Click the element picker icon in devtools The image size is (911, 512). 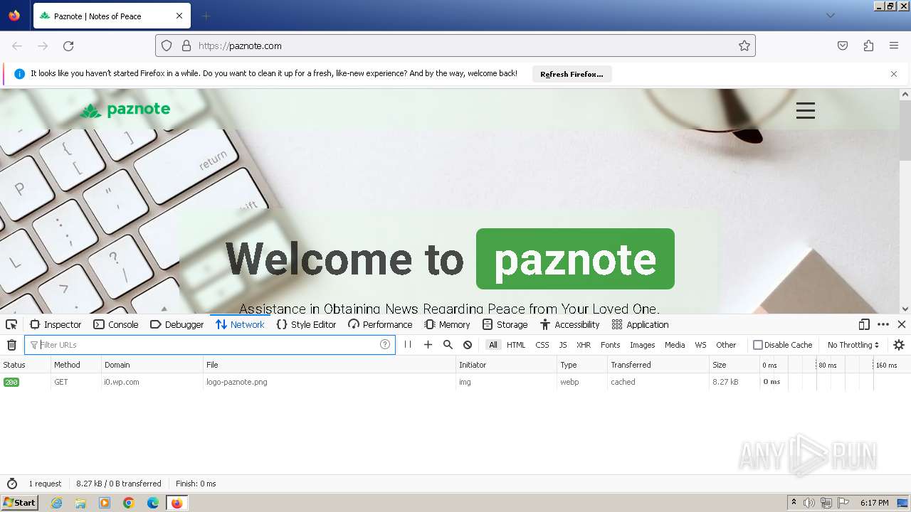pos(11,324)
